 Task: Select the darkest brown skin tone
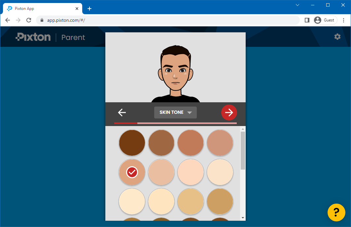(132, 143)
